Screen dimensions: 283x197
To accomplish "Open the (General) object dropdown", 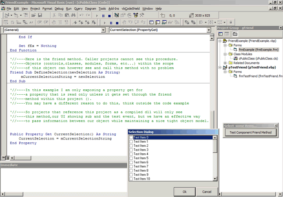I will click(x=104, y=30).
